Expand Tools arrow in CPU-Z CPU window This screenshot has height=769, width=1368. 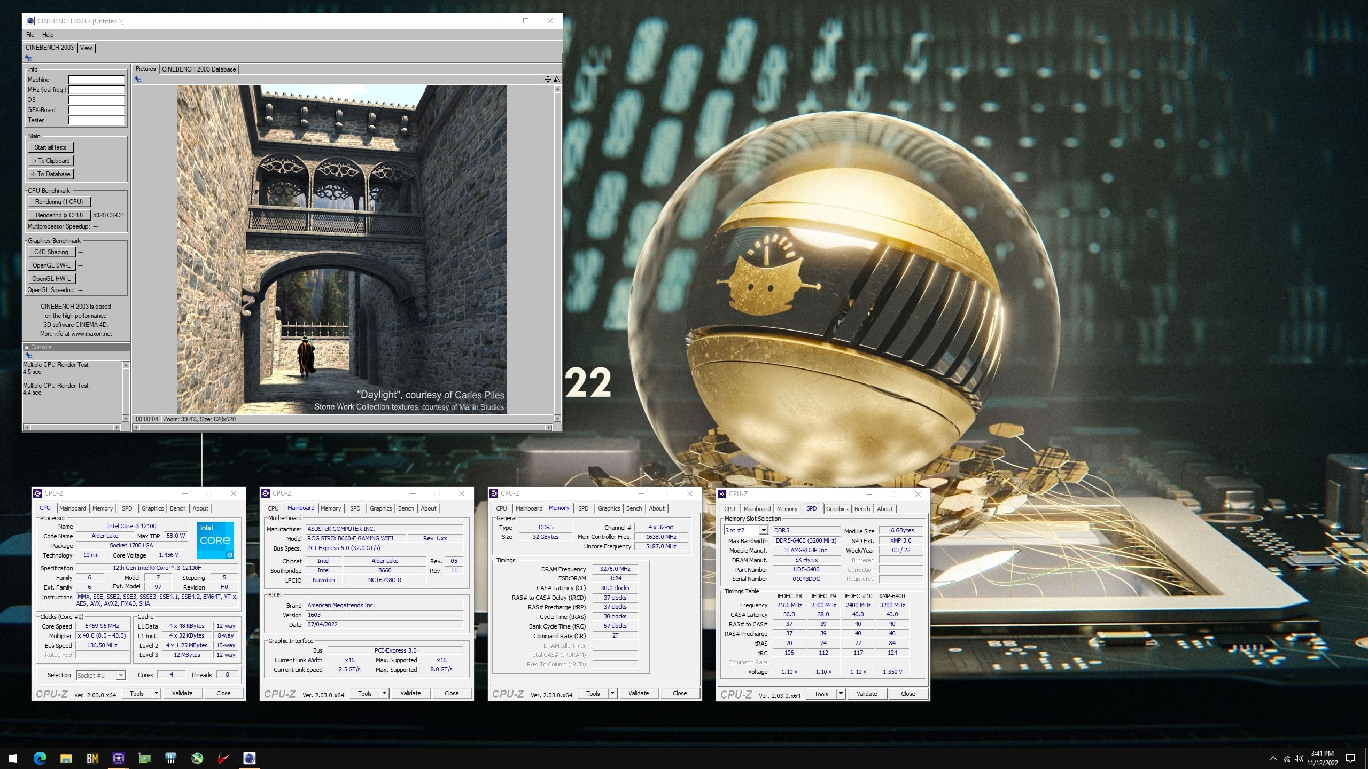click(156, 693)
